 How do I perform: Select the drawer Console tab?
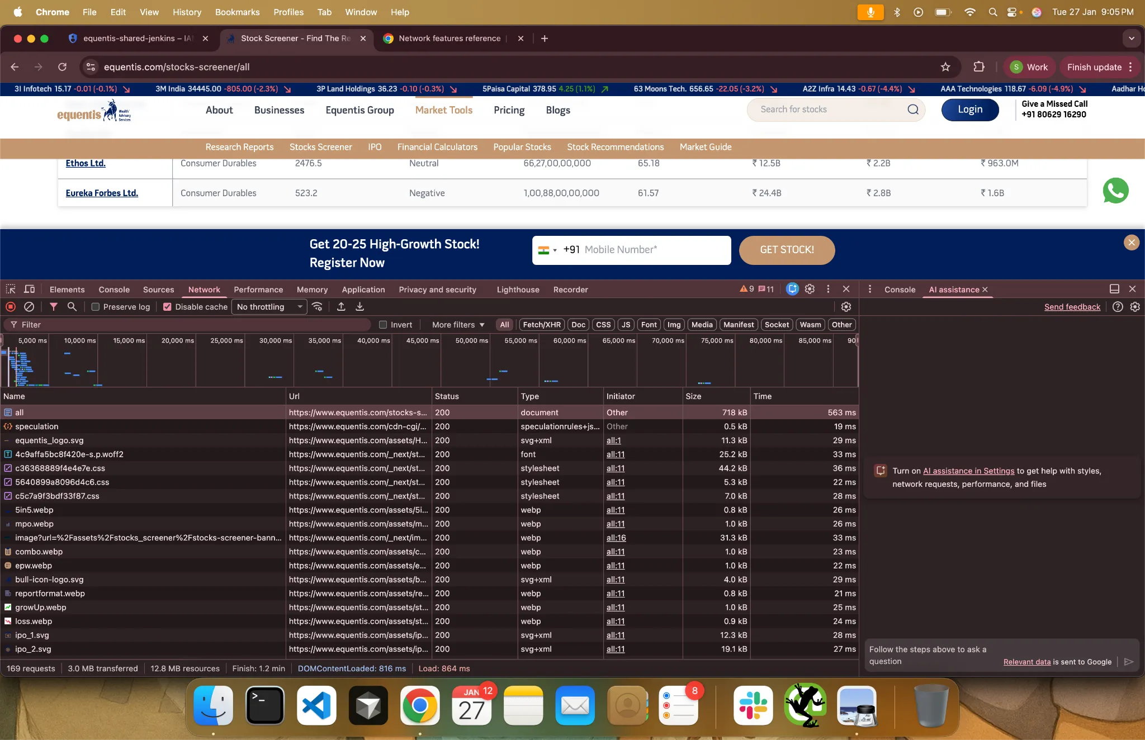(900, 290)
